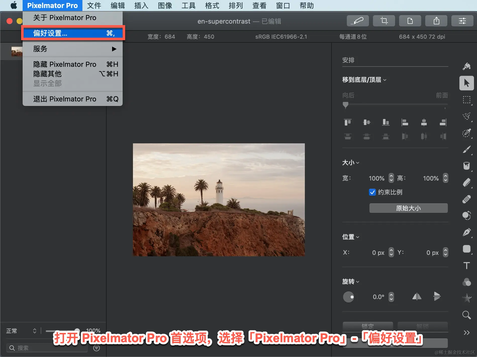This screenshot has width=477, height=357.
Task: Pick the Quick Selection tool
Action: pos(467,116)
